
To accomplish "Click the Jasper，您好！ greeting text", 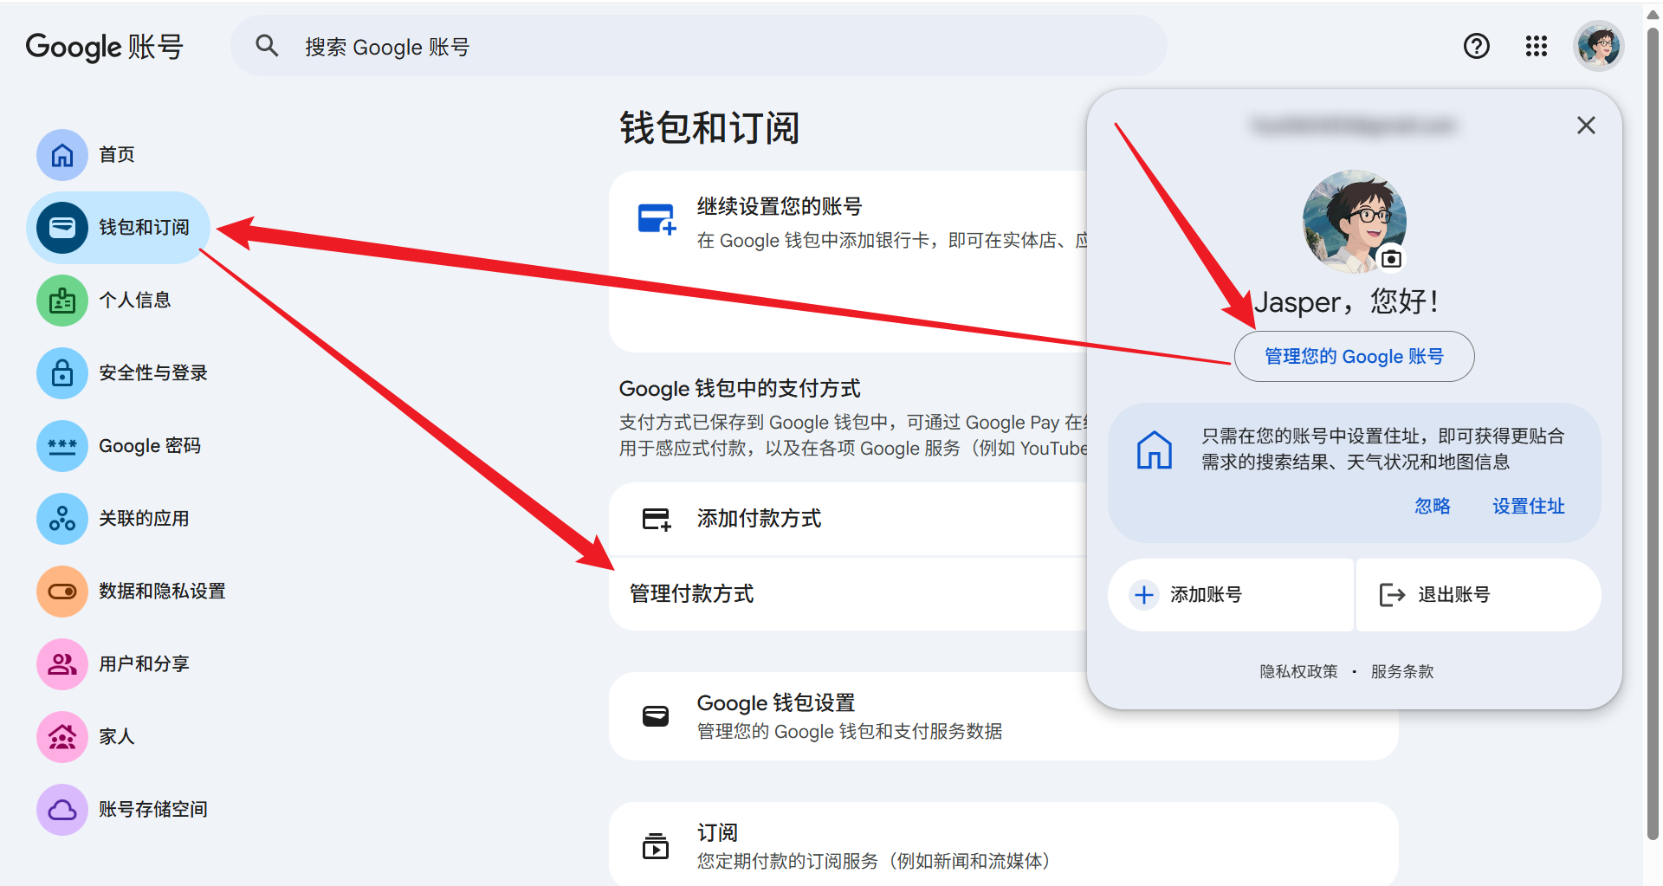I will tap(1347, 302).
